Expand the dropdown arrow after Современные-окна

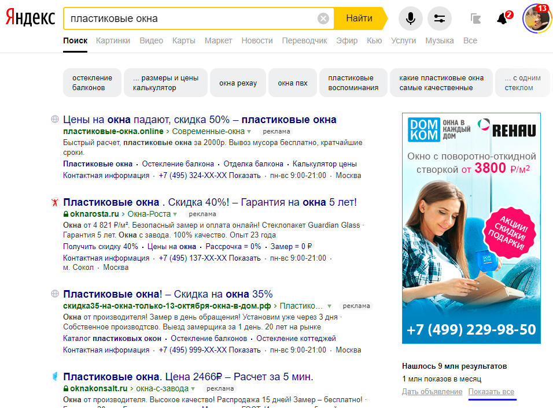249,132
